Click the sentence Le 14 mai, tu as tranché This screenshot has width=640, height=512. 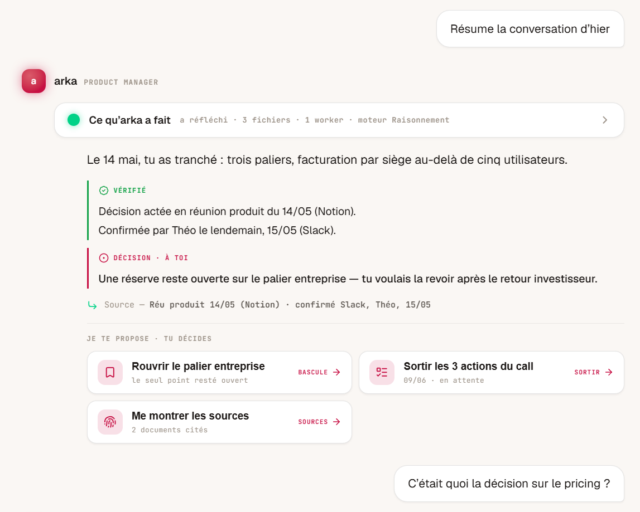click(327, 160)
